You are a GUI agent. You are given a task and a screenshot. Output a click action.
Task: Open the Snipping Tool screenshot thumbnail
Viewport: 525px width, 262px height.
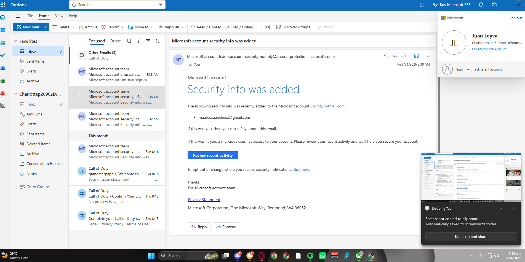point(471,177)
